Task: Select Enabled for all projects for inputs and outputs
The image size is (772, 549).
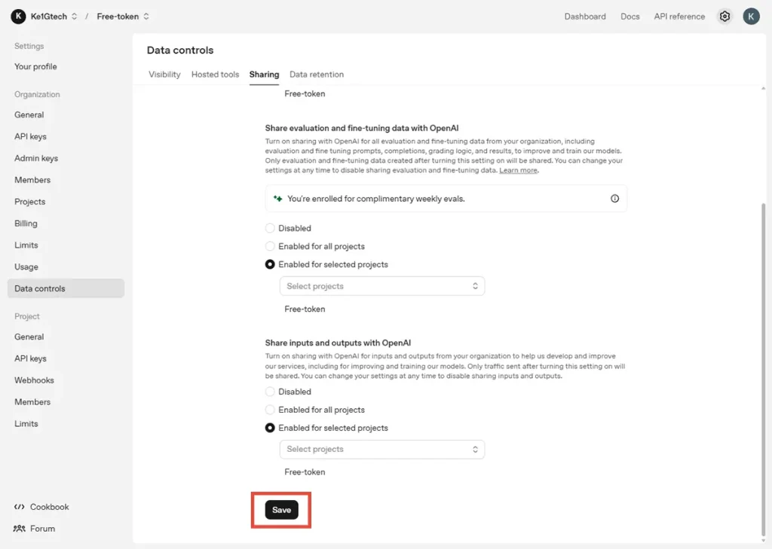Action: click(x=270, y=410)
